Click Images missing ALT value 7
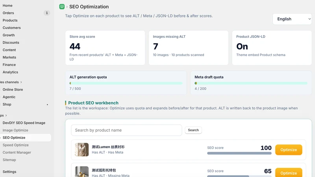 [x=156, y=46]
